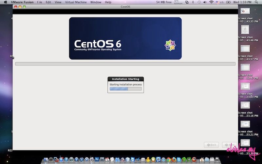This screenshot has height=164, width=262.
Task: Launch Photoshop from the dock
Action: click(97, 159)
